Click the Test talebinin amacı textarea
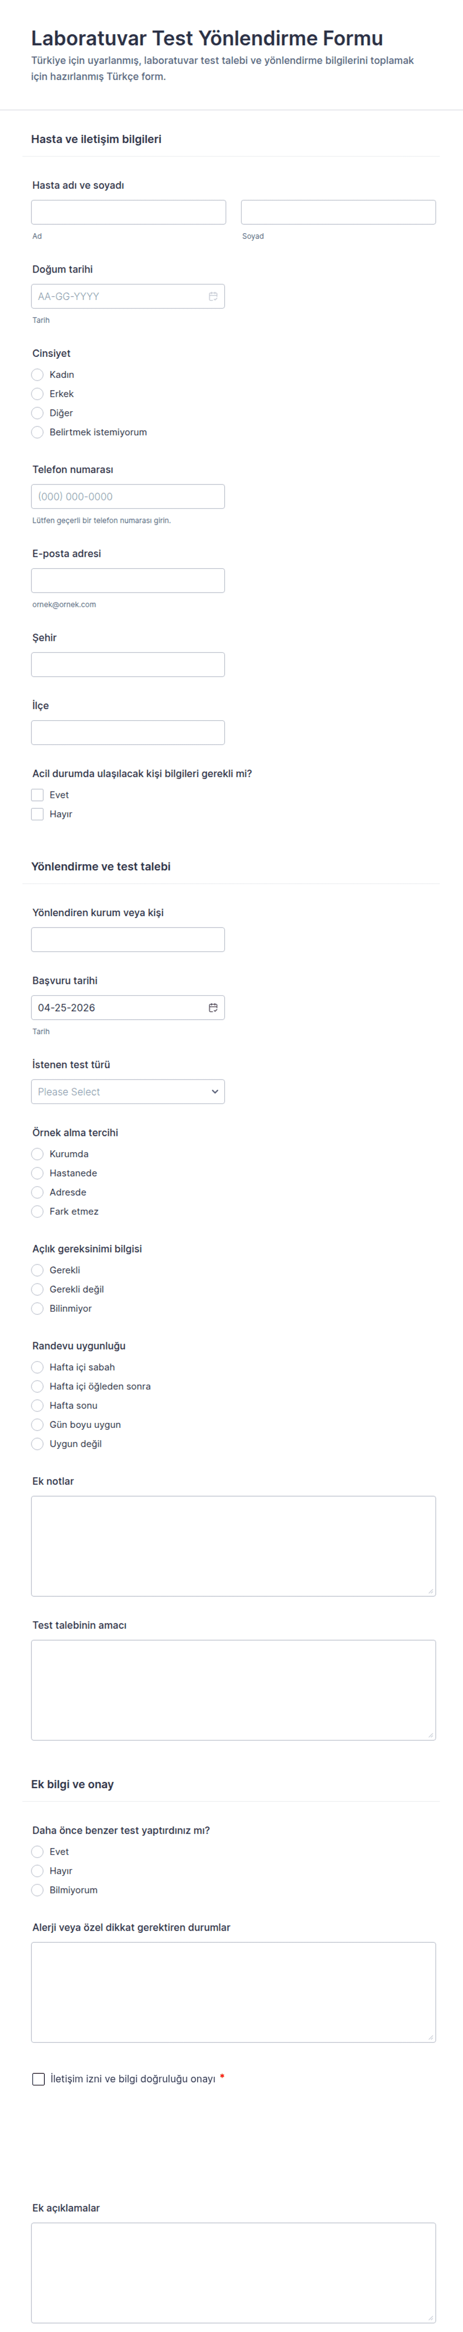Screen dimensions: 463x2332 (x=233, y=1689)
